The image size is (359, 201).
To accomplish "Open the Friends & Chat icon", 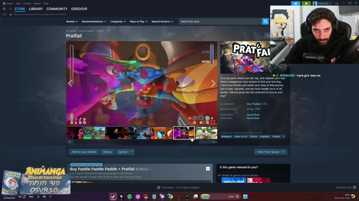I will [x=354, y=188].
